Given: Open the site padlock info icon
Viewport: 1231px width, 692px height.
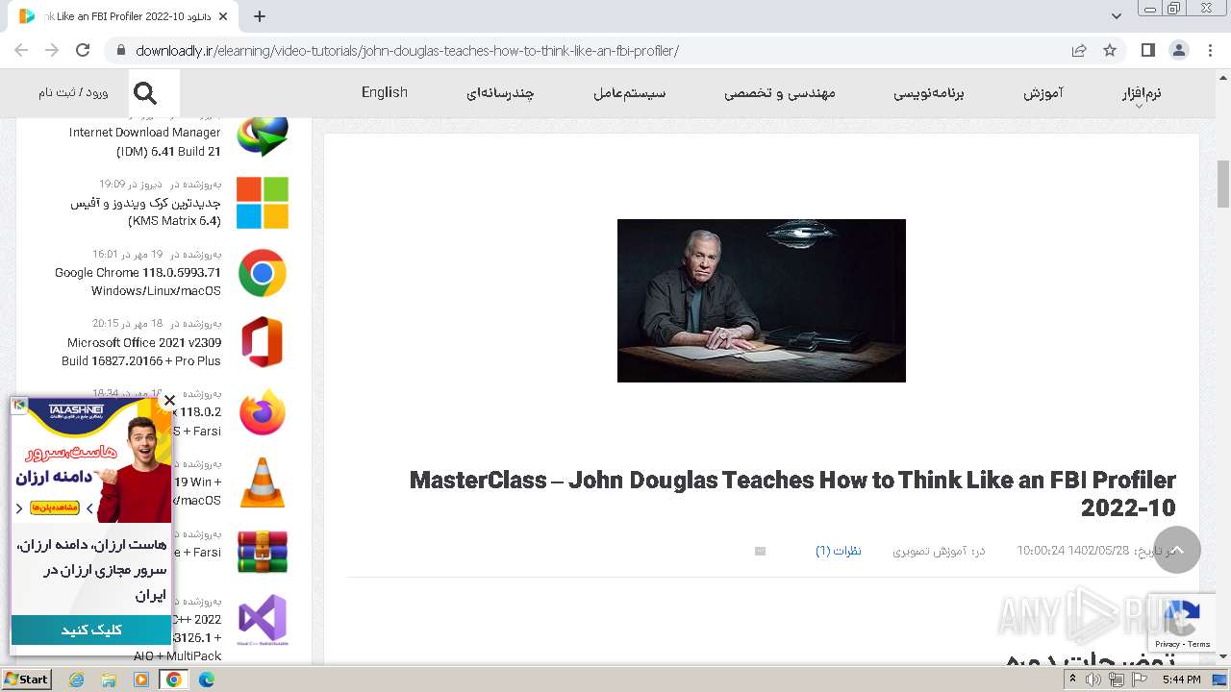Looking at the screenshot, I should click(120, 51).
